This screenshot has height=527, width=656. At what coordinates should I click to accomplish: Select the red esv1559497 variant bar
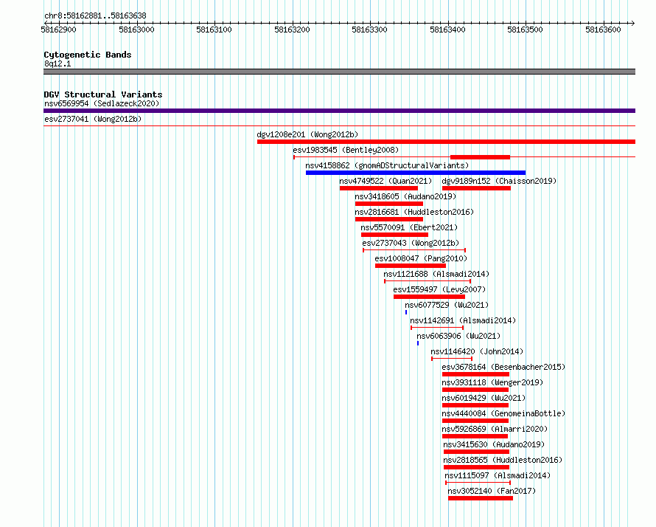pos(429,297)
